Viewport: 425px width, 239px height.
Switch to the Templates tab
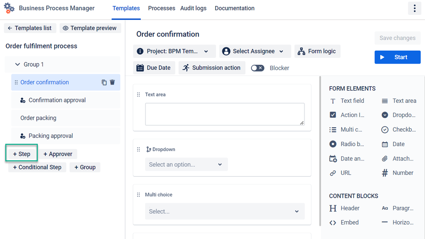[x=126, y=8]
